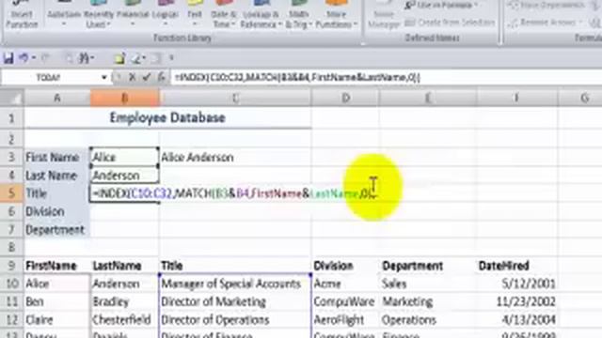Click Manager of Special Accounts cell
This screenshot has width=602, height=338.
235,284
